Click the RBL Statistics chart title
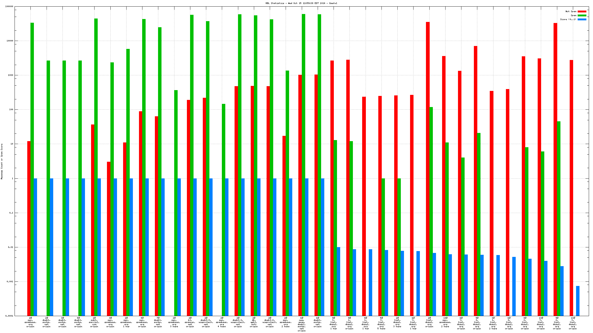593x333 pixels. click(x=301, y=3)
